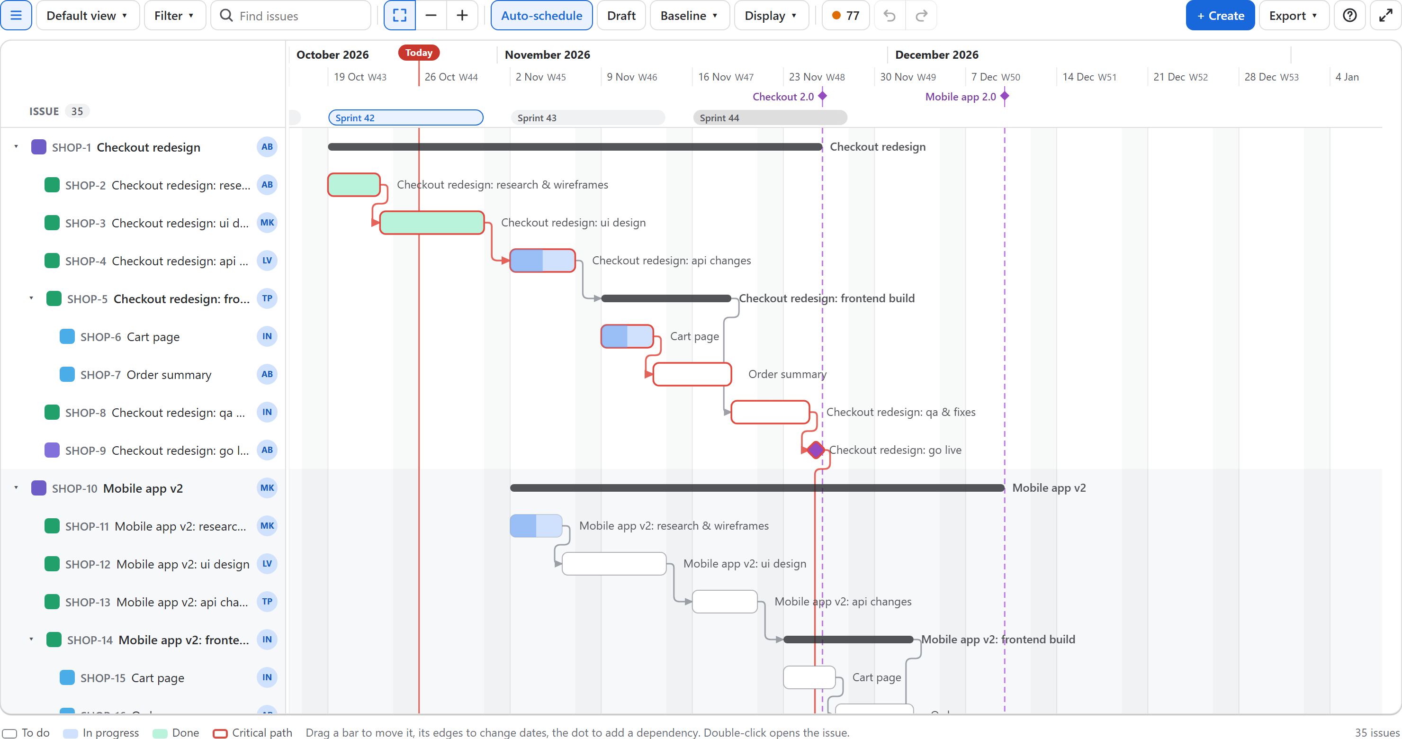The width and height of the screenshot is (1402, 739).
Task: Open the Baseline dropdown
Action: pyautogui.click(x=690, y=15)
